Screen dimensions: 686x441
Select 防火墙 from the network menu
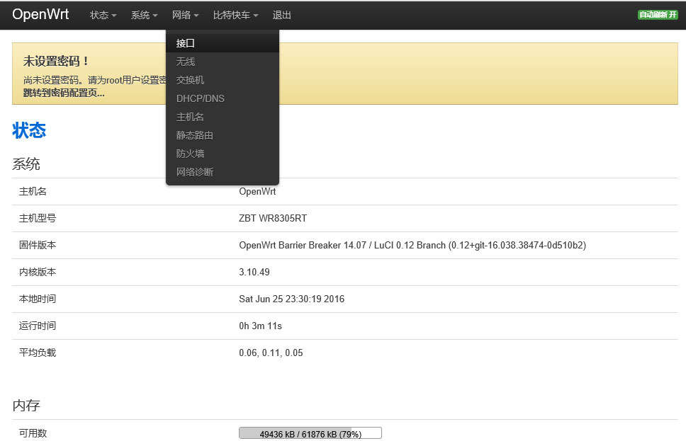click(x=223, y=154)
